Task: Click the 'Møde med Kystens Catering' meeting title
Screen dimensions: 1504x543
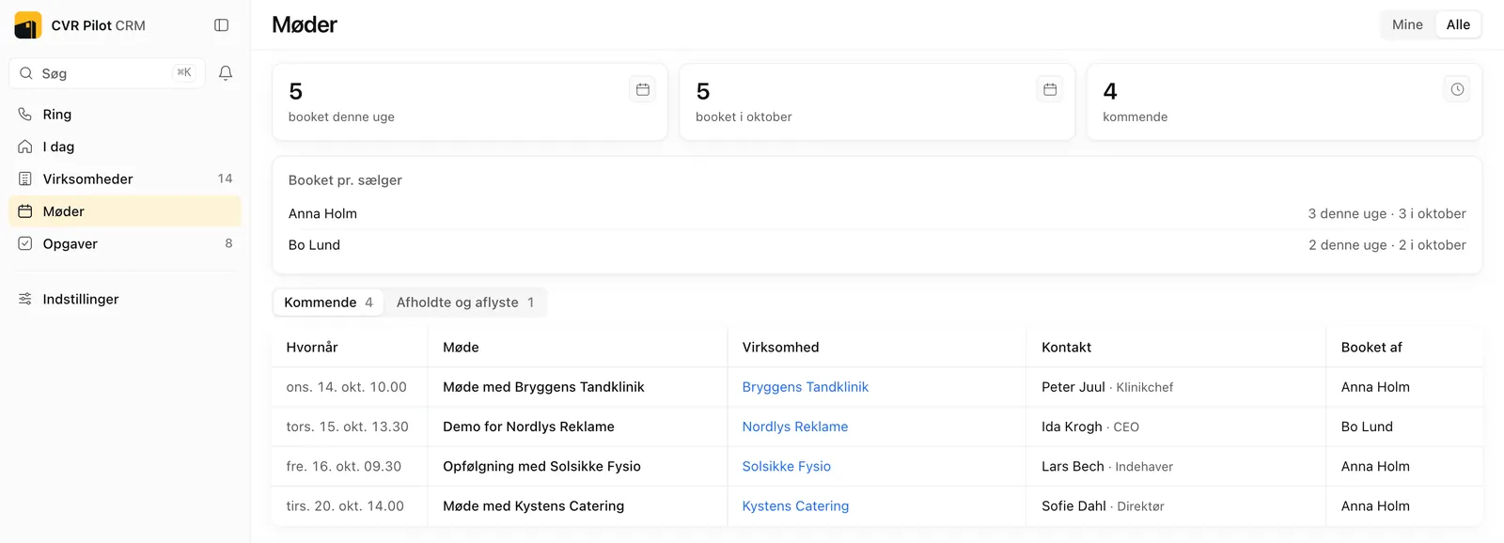Action: click(533, 505)
